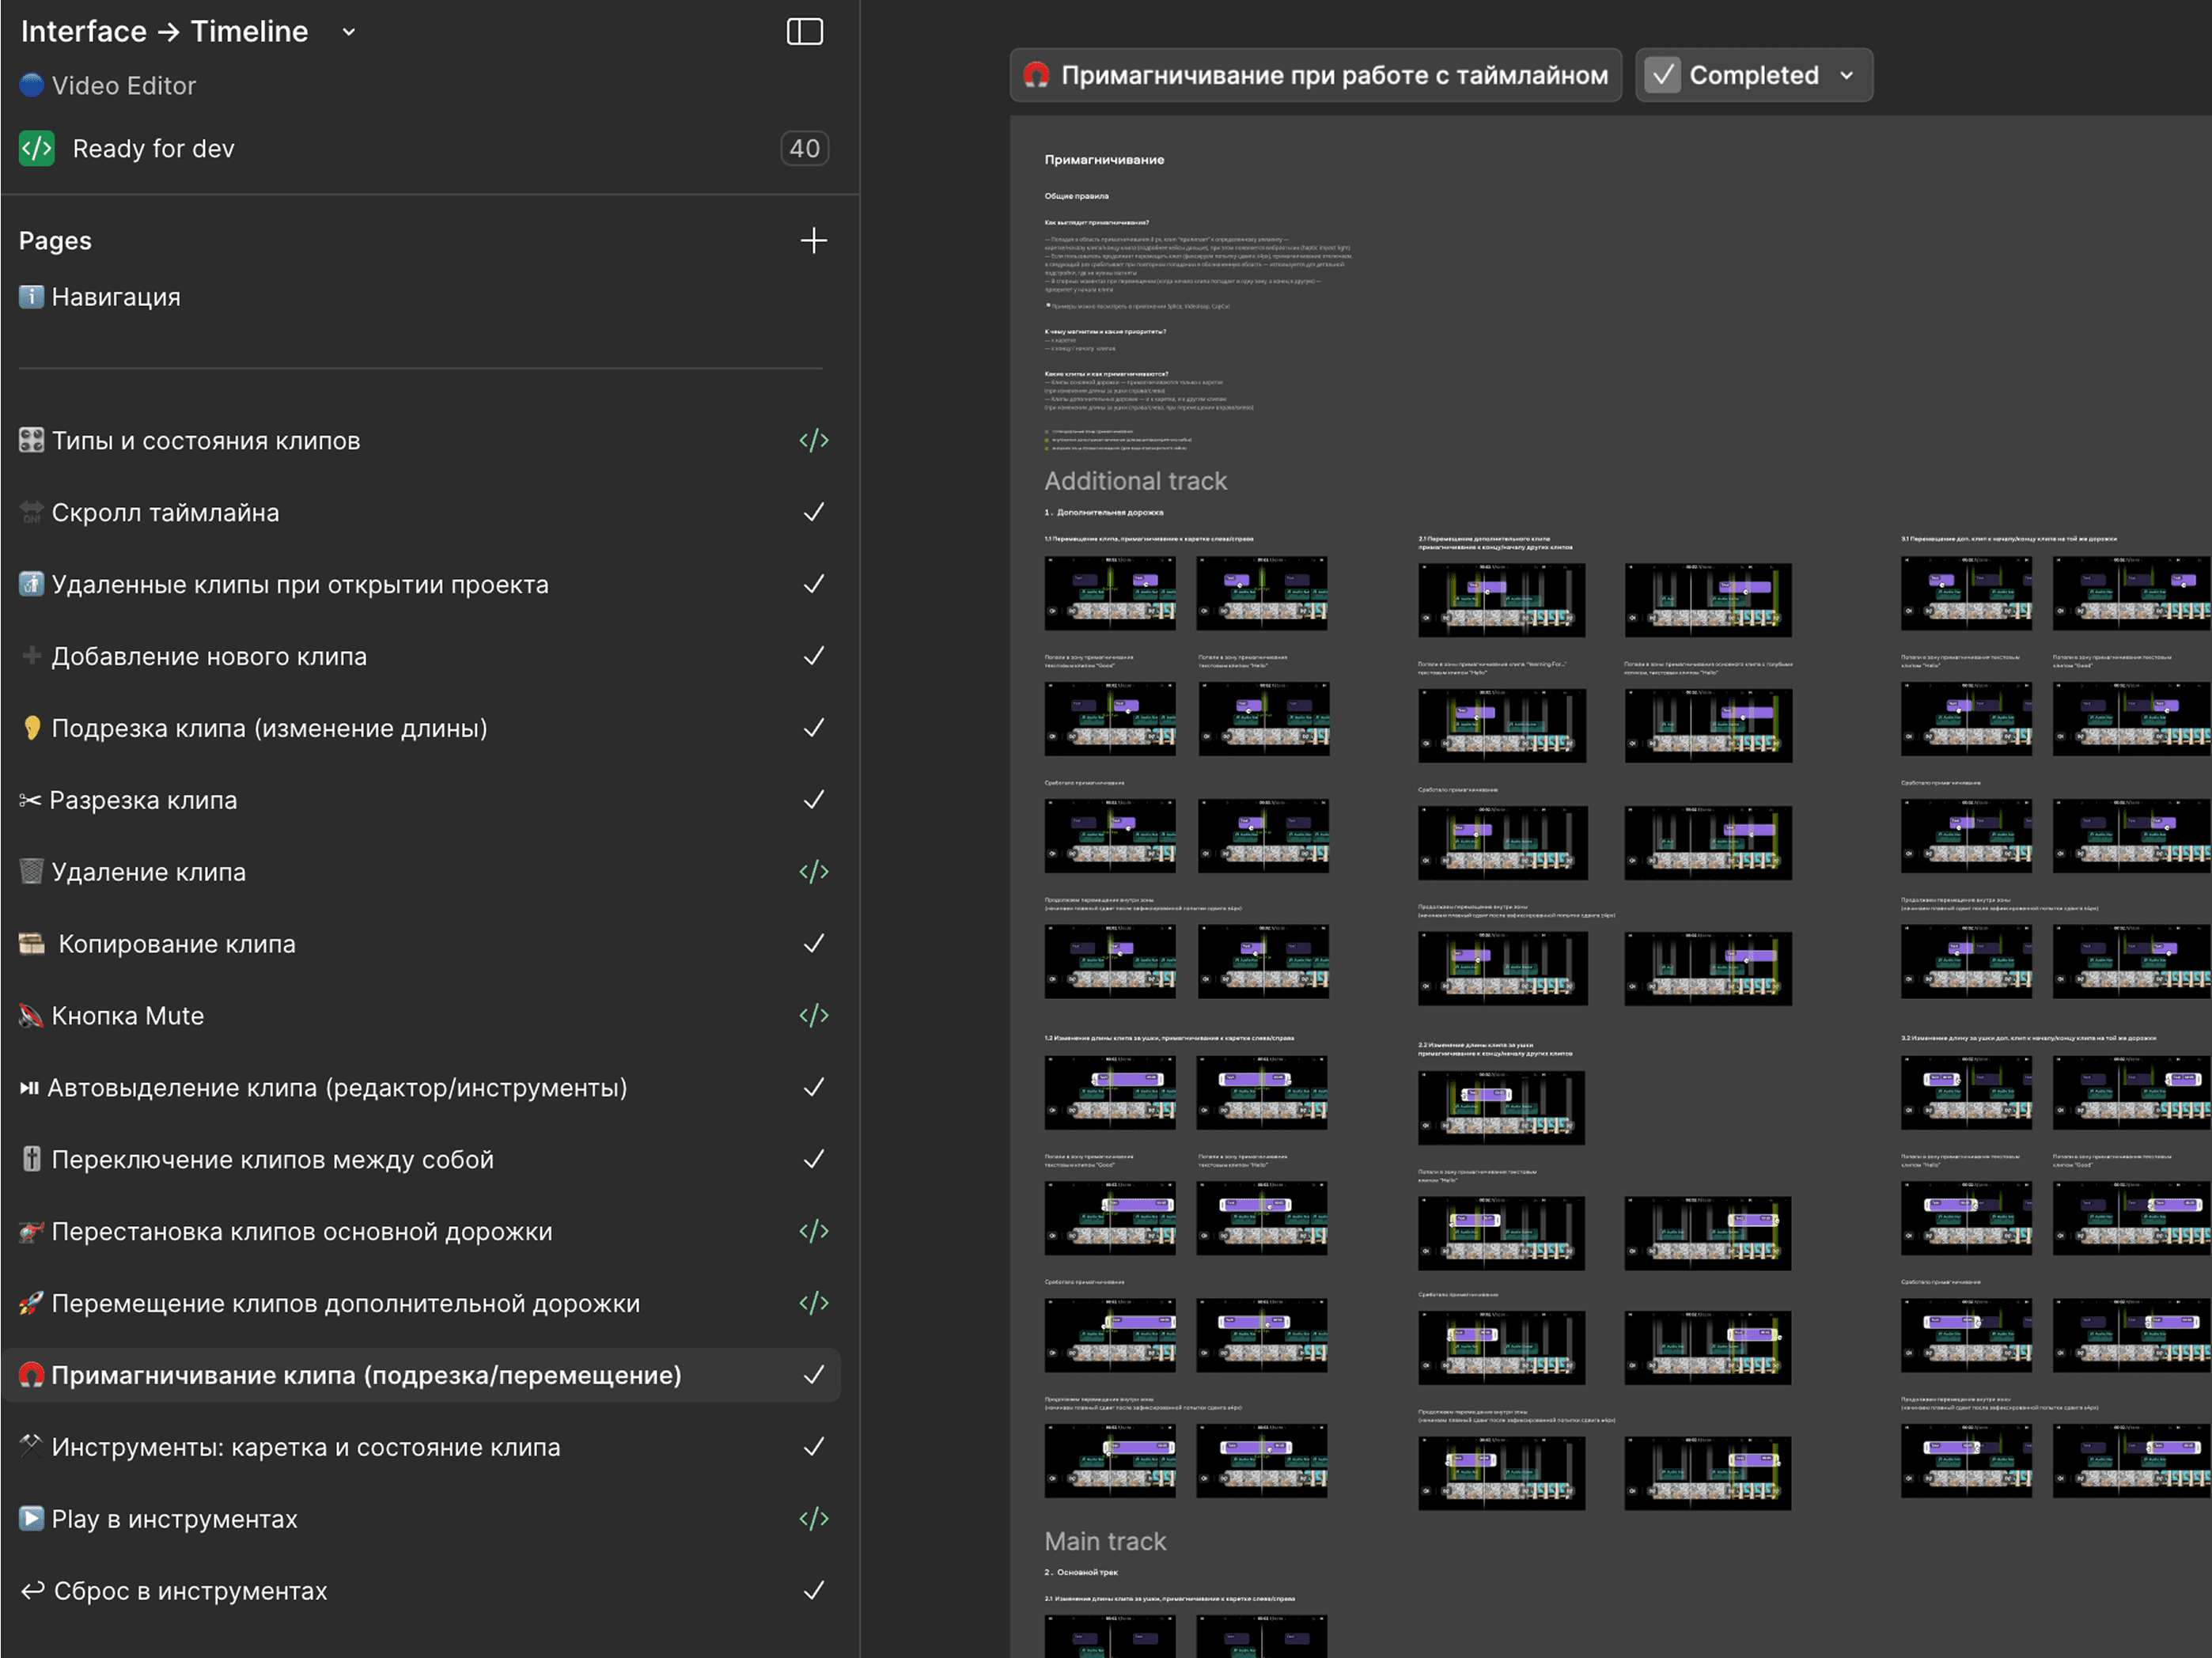The width and height of the screenshot is (2212, 1658).
Task: Click the Completed status checkbox icon
Action: [x=1662, y=75]
